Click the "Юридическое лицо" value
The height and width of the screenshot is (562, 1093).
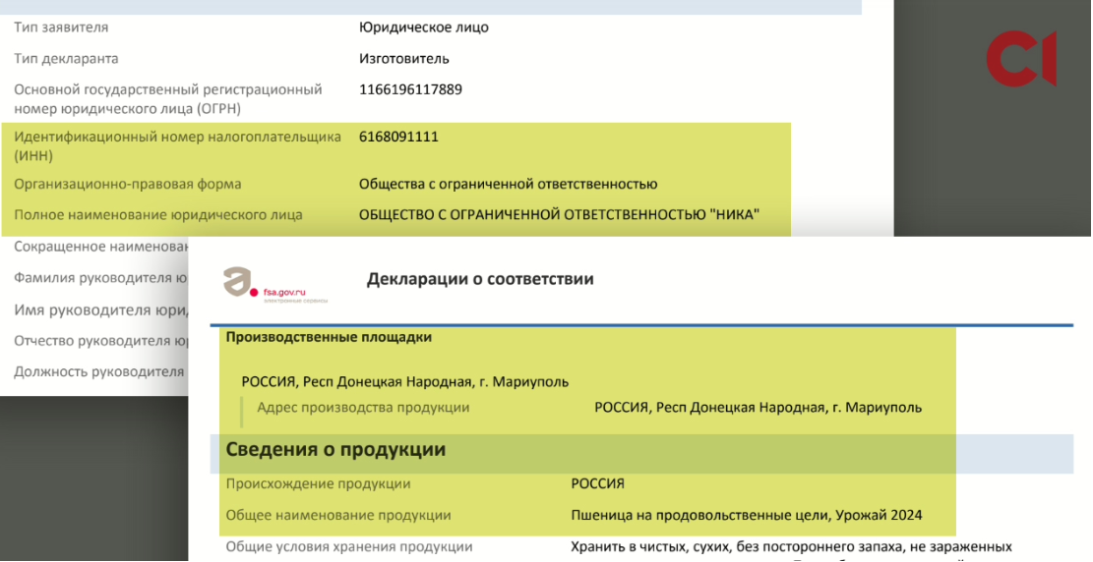[423, 28]
